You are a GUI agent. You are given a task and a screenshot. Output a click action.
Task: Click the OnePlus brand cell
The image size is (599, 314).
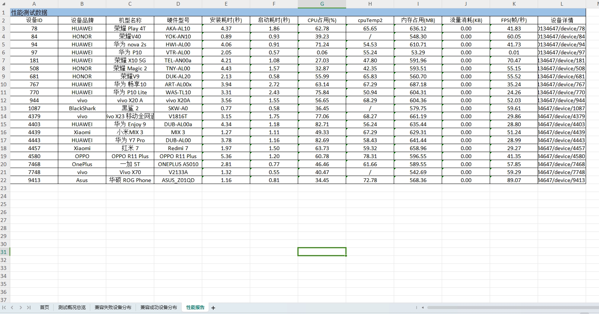(82, 164)
